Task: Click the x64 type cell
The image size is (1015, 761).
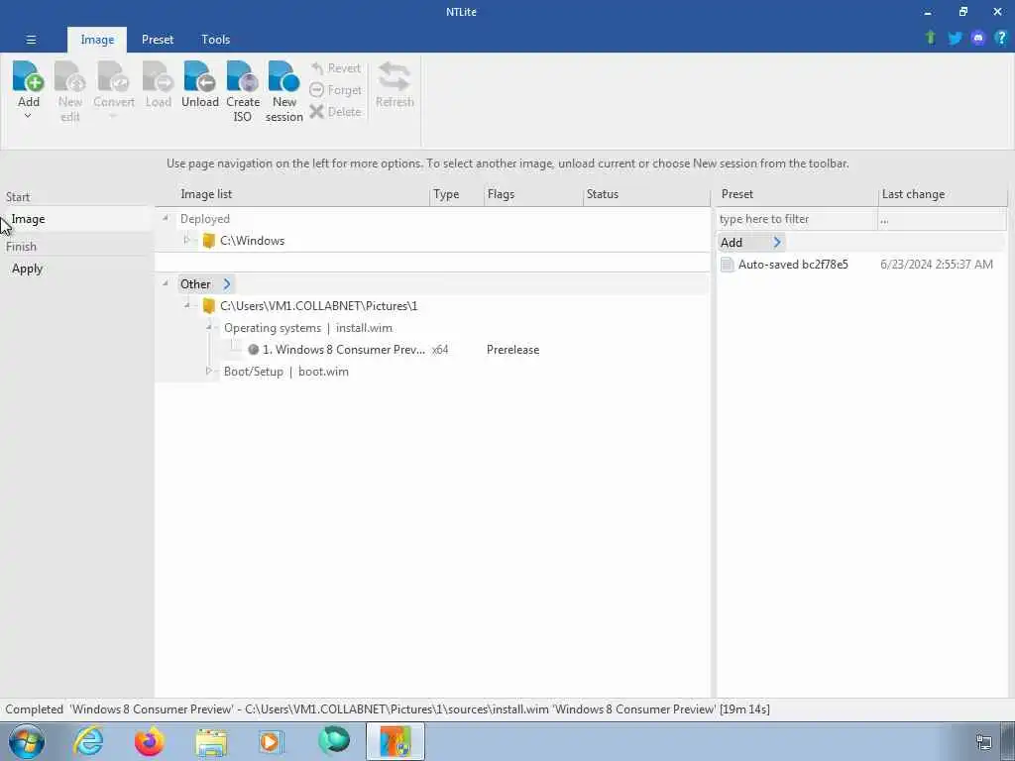Action: [x=440, y=350]
